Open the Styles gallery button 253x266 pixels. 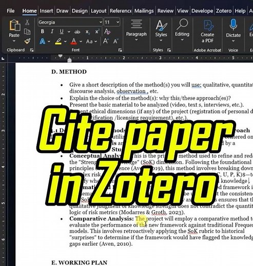click(x=161, y=31)
